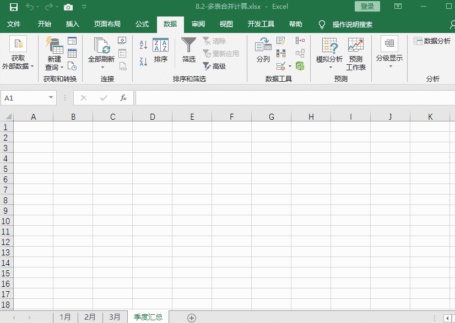Switch to the 2月 sheet tab

tap(90, 317)
